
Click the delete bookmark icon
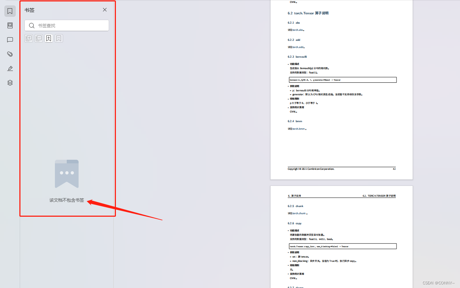pos(59,38)
